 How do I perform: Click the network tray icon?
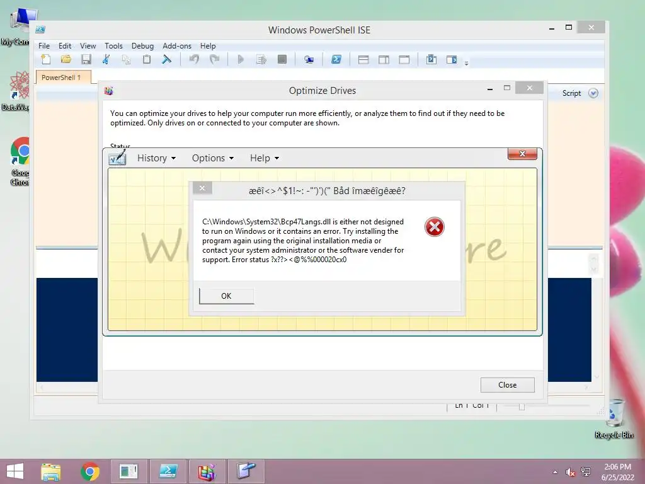pos(586,472)
